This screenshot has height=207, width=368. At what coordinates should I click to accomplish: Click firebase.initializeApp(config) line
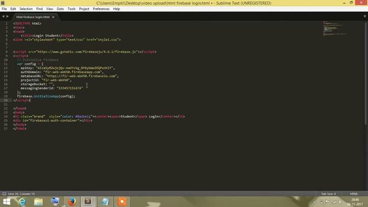point(46,96)
